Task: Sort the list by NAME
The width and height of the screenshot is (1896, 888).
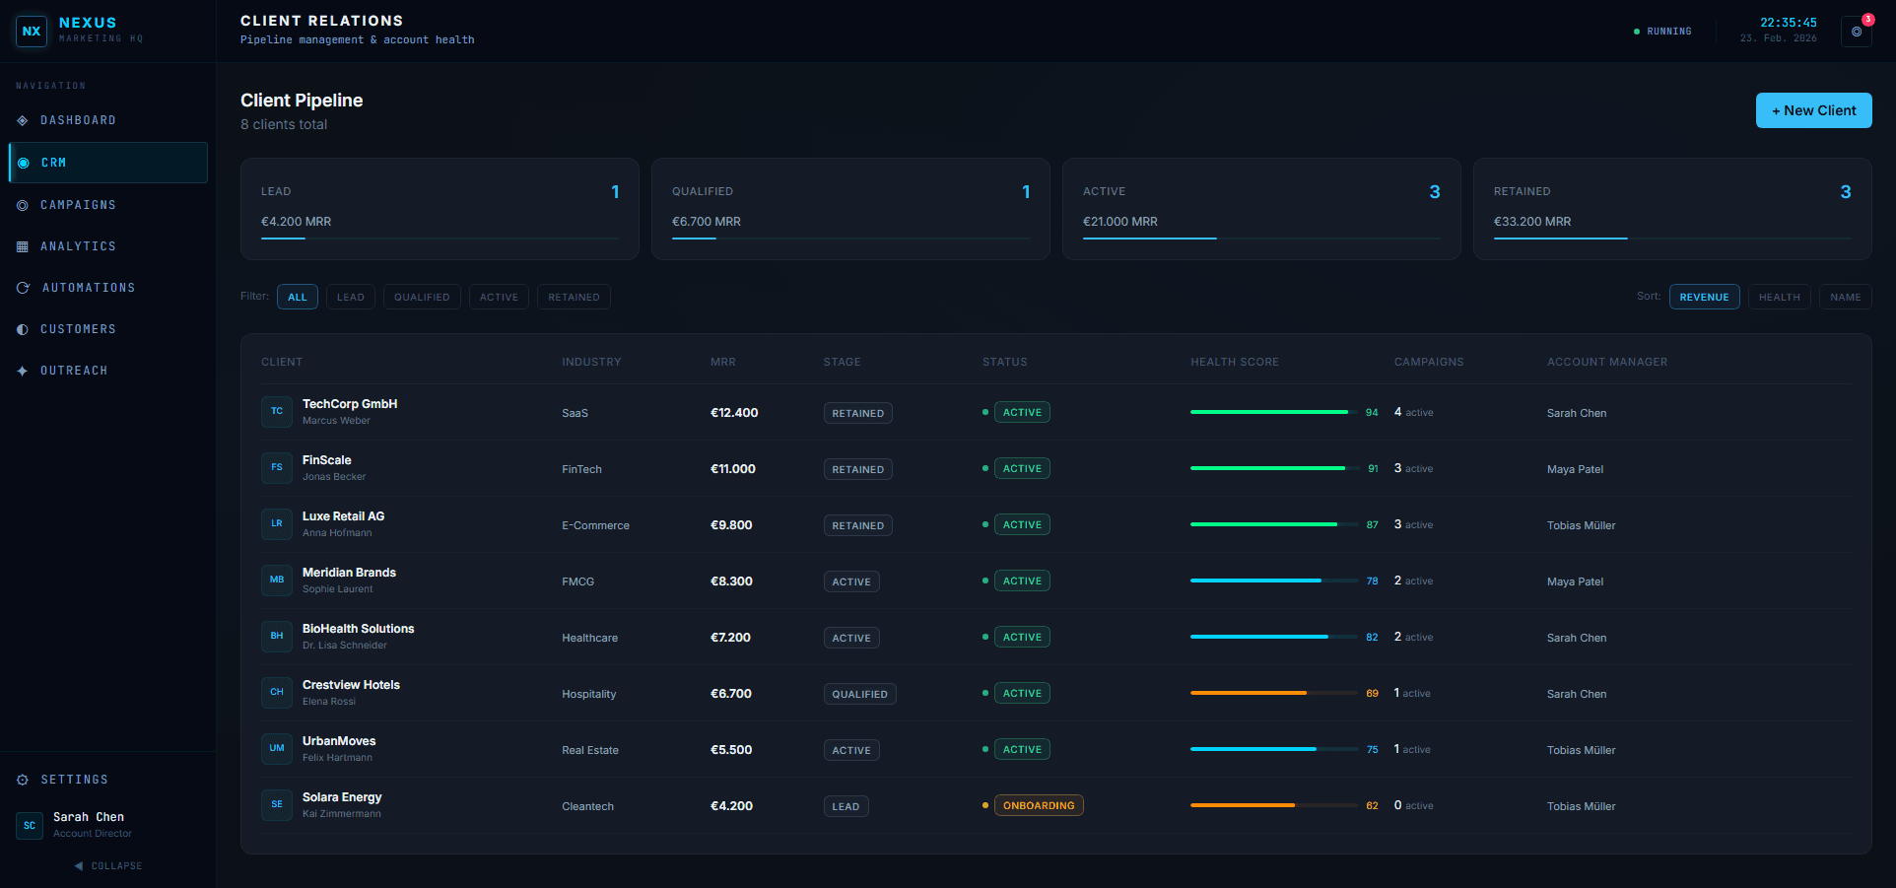Action: (x=1845, y=297)
